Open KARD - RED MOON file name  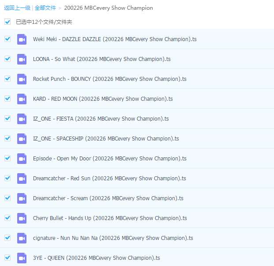[103, 99]
